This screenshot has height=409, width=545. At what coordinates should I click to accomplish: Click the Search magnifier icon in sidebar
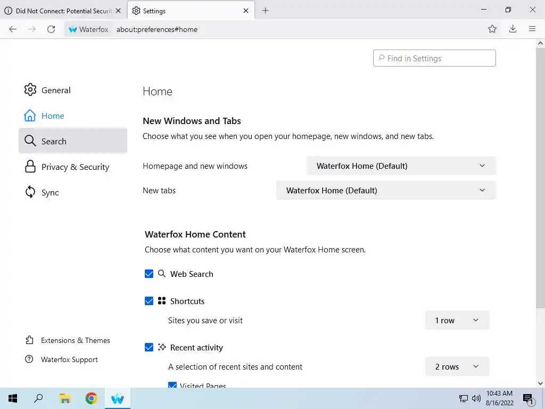tap(30, 141)
